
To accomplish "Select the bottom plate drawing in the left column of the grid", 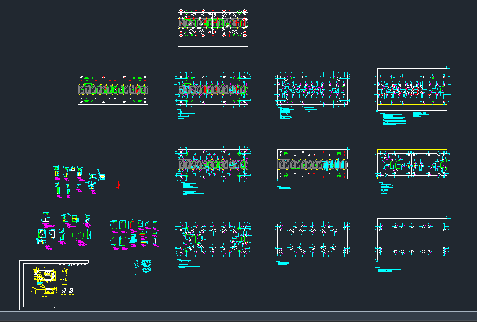I will click(213, 239).
